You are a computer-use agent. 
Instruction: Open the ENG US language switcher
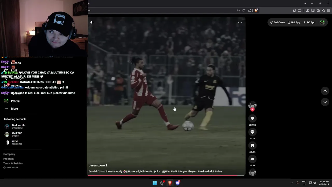click(x=304, y=183)
